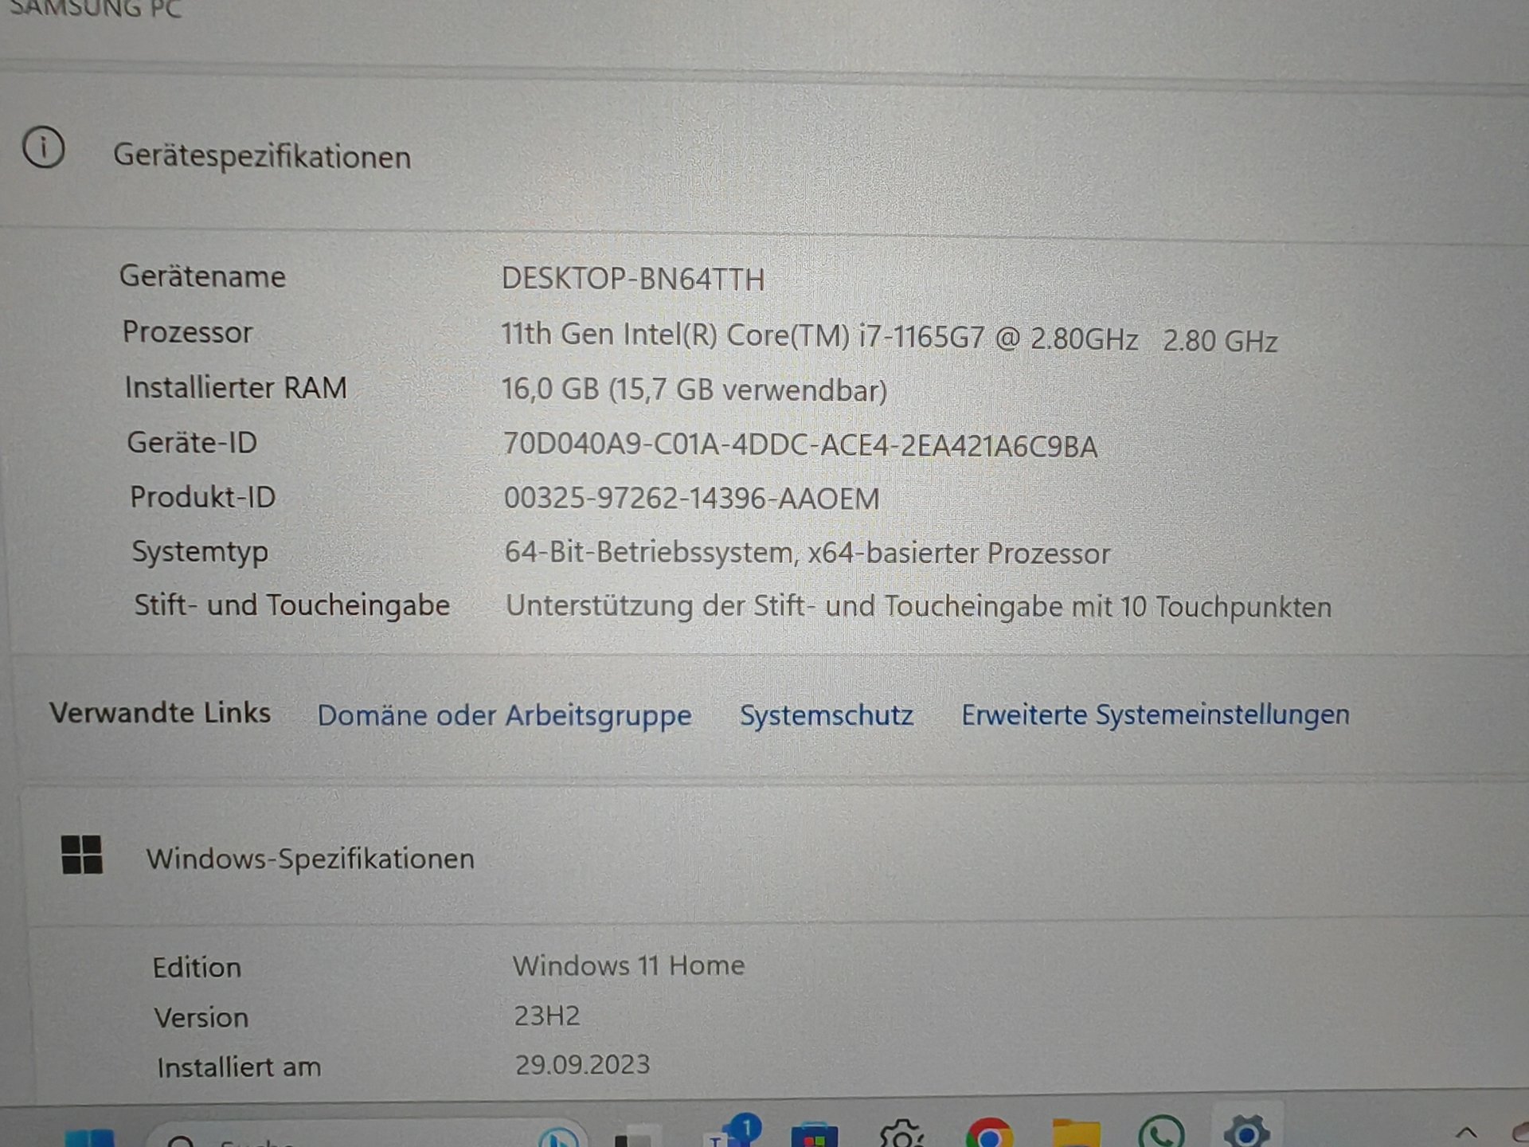The image size is (1529, 1147).
Task: Open File Explorer folder icon in taskbar
Action: pyautogui.click(x=1076, y=1134)
